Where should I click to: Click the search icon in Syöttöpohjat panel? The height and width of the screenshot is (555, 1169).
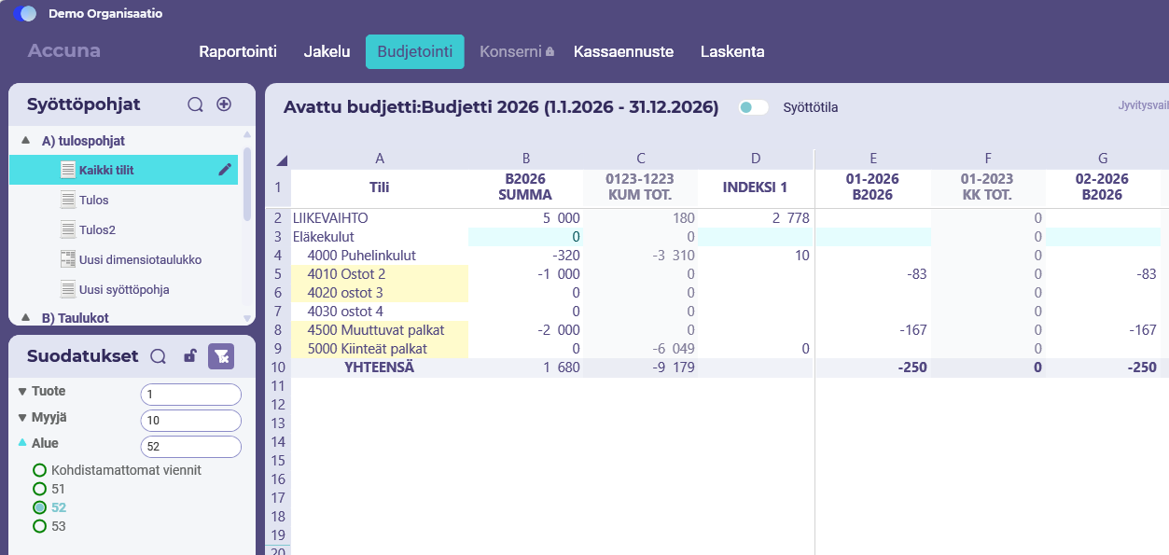click(195, 104)
